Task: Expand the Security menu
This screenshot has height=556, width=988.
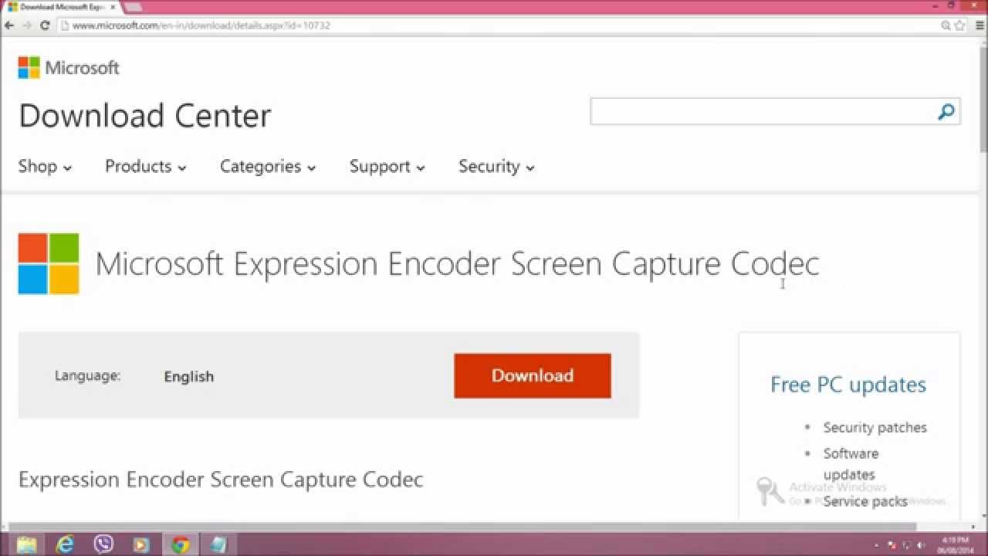Action: click(x=496, y=166)
